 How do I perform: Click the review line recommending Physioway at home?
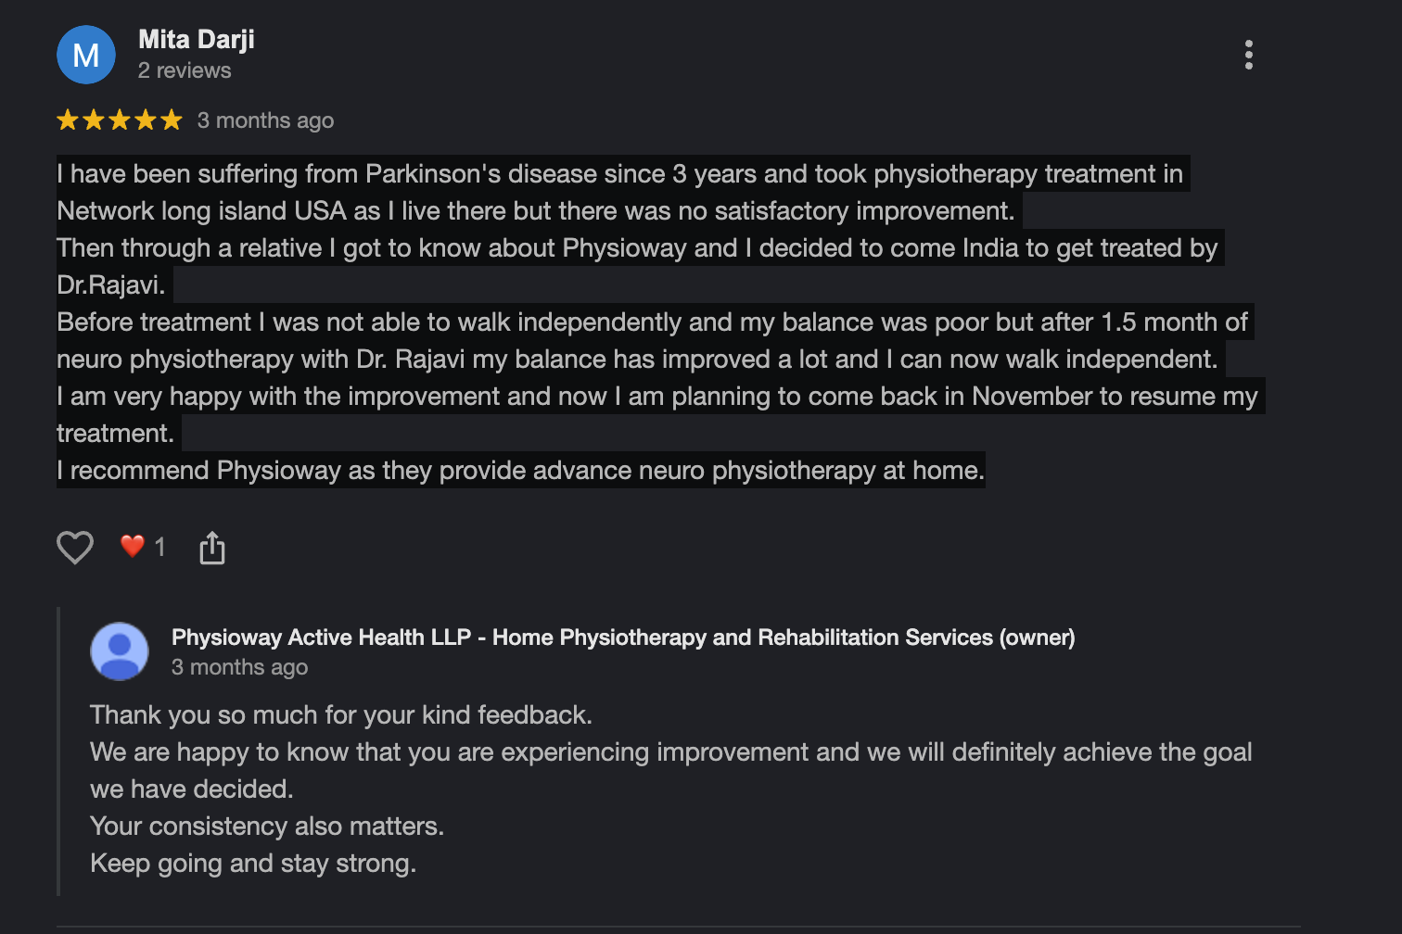click(520, 471)
